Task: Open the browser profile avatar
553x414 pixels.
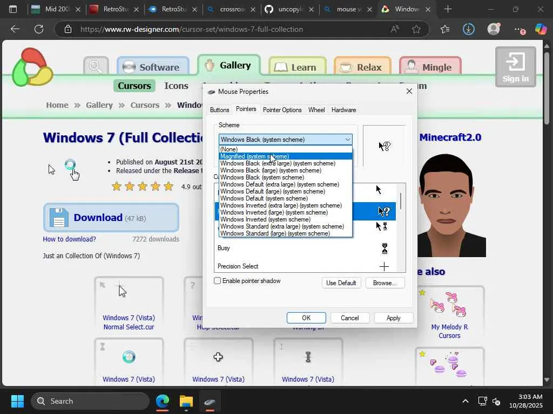Action: coord(494,29)
